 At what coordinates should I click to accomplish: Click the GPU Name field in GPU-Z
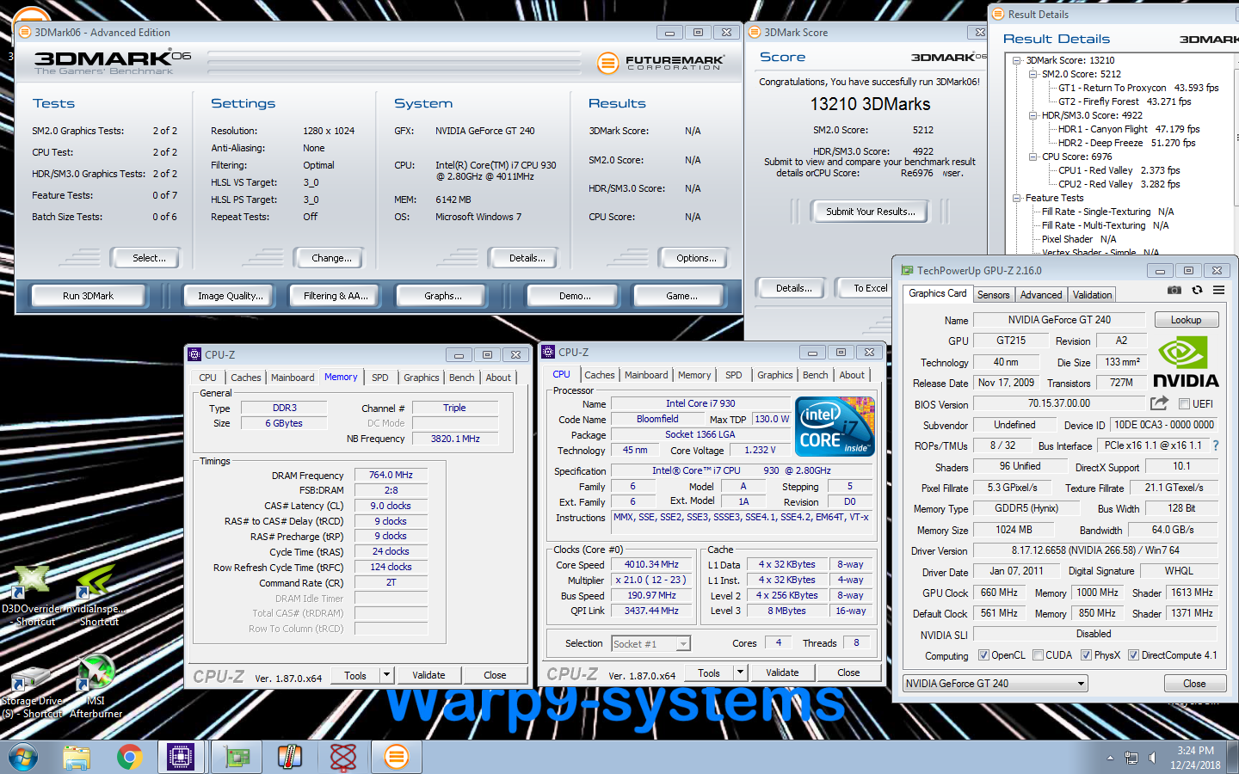(x=1059, y=320)
